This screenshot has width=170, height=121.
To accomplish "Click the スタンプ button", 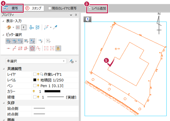I will 34,8.
